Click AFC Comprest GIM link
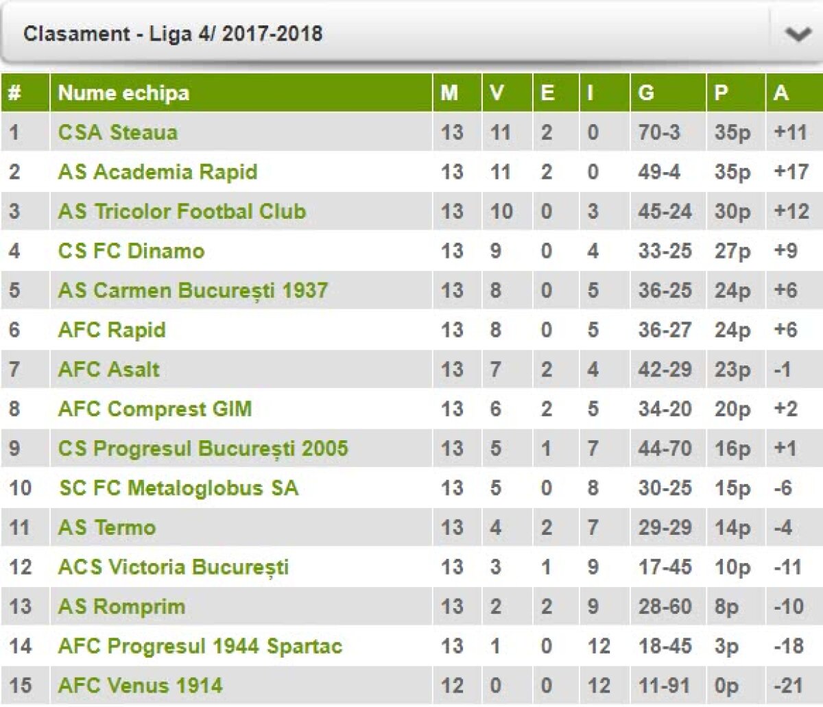This screenshot has width=823, height=707. click(x=155, y=409)
